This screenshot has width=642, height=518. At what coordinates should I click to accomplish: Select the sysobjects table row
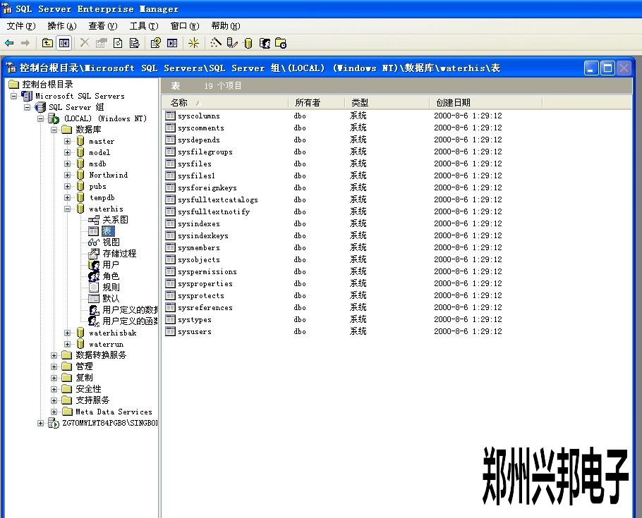click(198, 260)
